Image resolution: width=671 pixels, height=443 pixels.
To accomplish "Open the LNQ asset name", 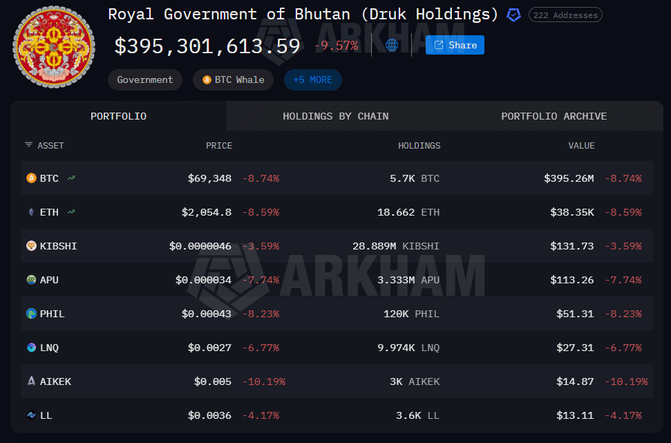I will click(x=49, y=348).
